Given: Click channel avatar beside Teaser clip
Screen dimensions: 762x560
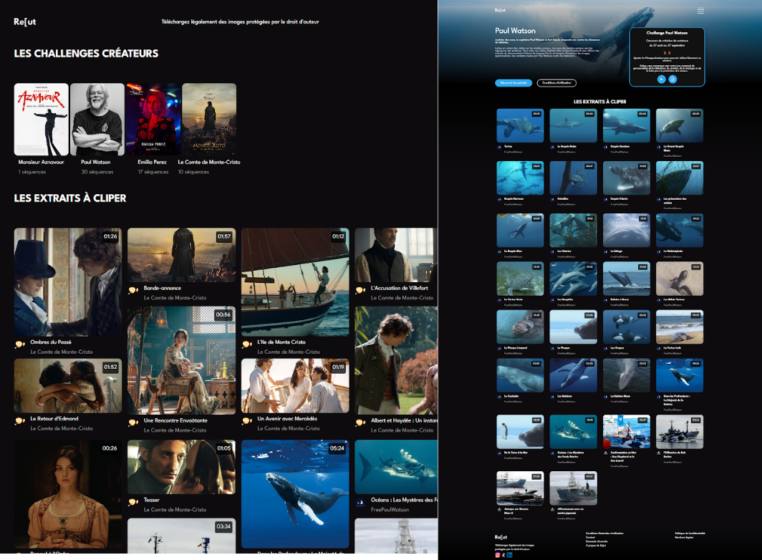Looking at the screenshot, I should (x=133, y=502).
